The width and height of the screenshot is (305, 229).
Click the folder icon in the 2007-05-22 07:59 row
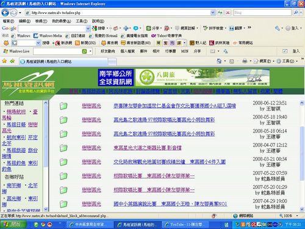(63, 176)
